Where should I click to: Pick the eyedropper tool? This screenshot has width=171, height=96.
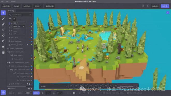3,24
